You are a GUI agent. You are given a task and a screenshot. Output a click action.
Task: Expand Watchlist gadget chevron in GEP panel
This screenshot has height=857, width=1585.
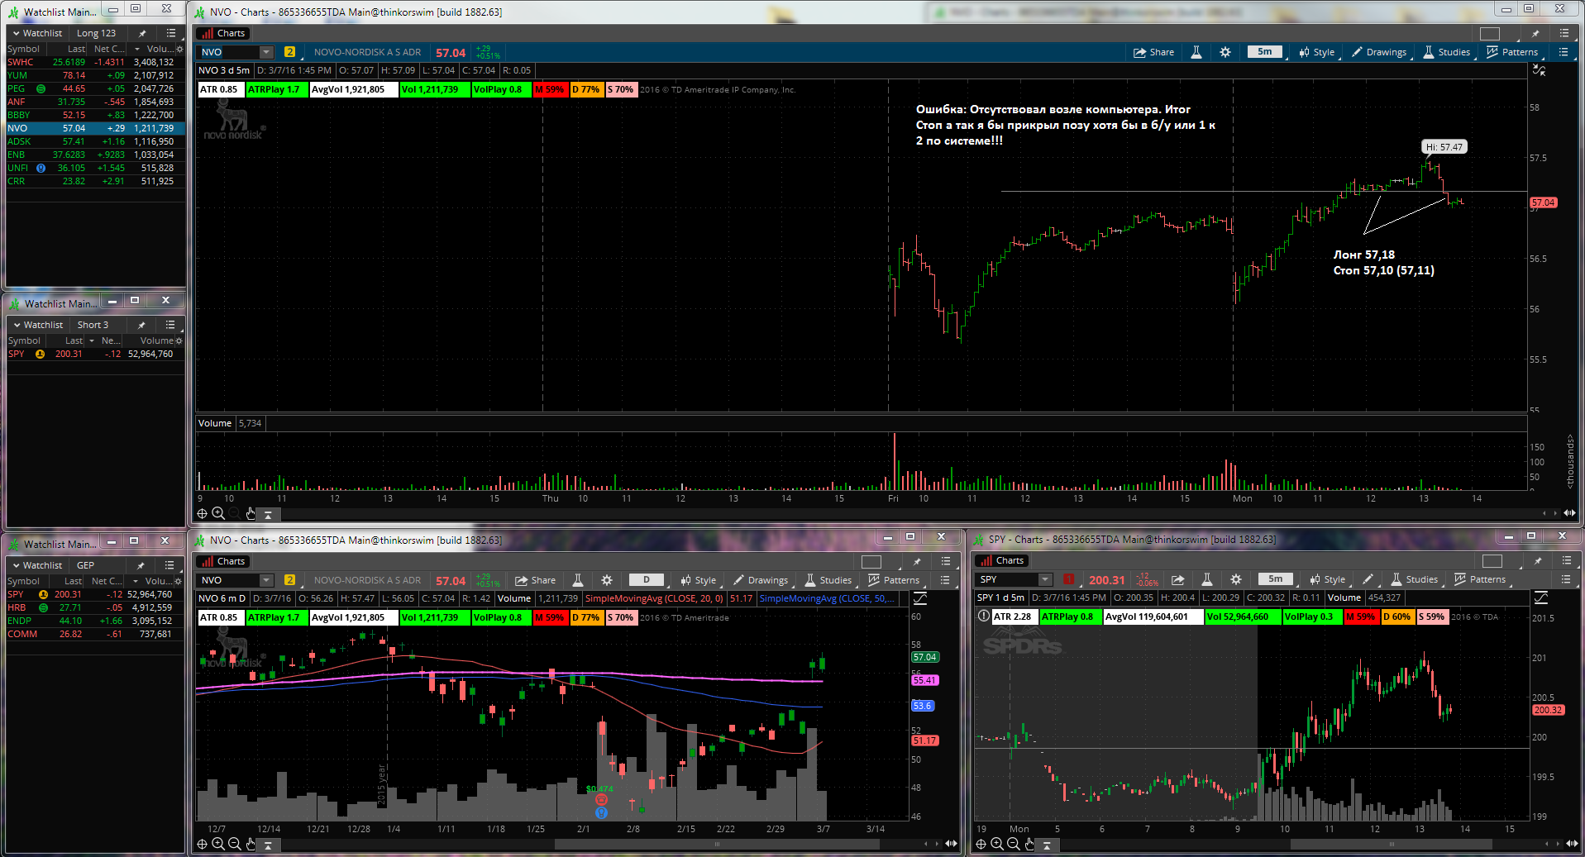click(x=16, y=565)
